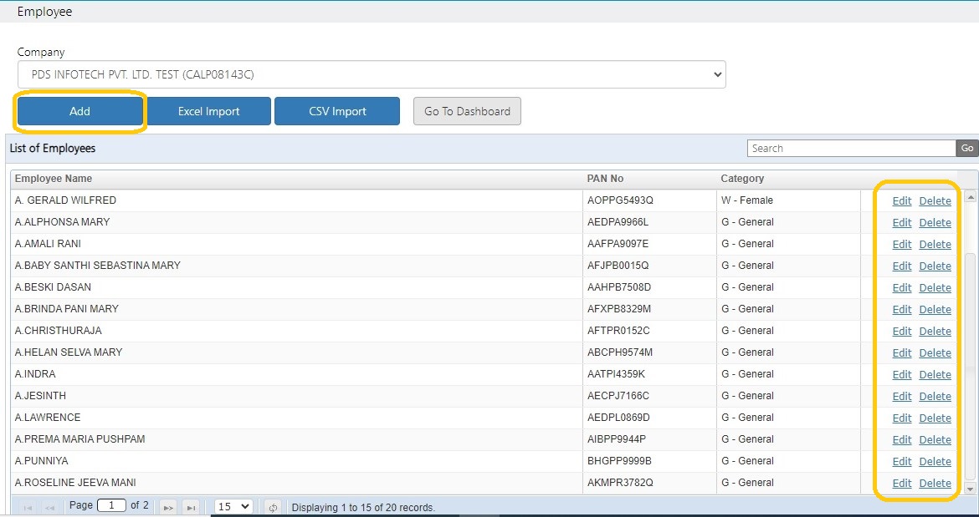The height and width of the screenshot is (517, 979).
Task: Click the Go search button
Action: coord(967,148)
